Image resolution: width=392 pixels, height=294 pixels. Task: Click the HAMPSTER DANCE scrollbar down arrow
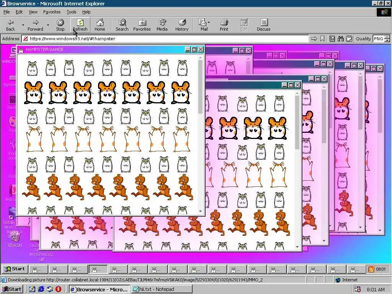pos(201,211)
